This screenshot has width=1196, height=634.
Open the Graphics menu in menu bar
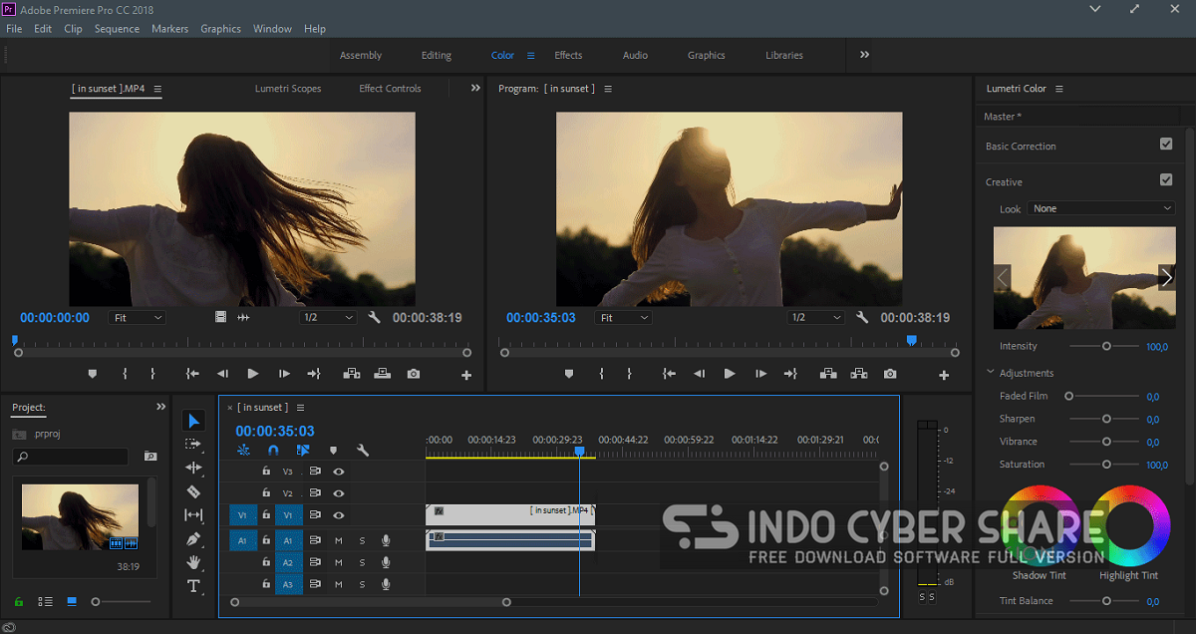click(x=220, y=29)
